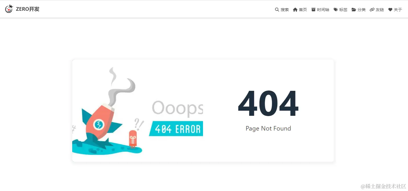Click the cyan 404 ERROR banner
The image size is (408, 191).
176,129
